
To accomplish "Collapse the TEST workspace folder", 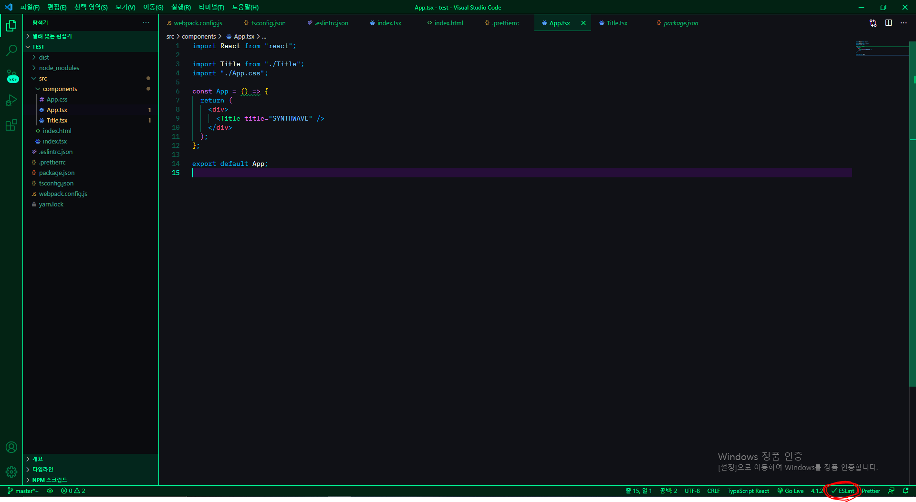I will tap(91, 47).
